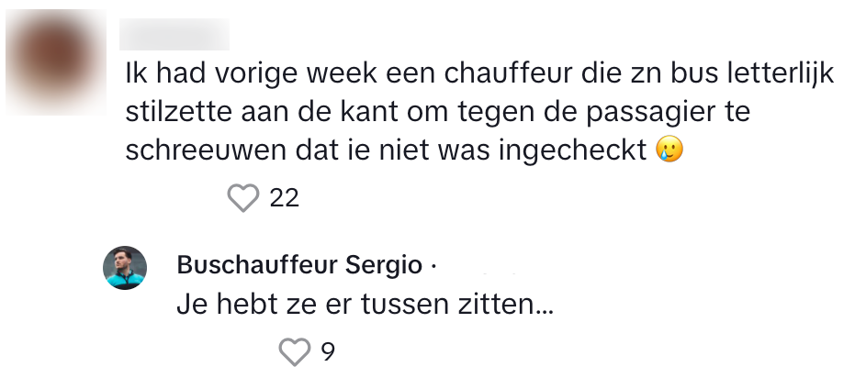Click the 22 likes count

pyautogui.click(x=285, y=198)
